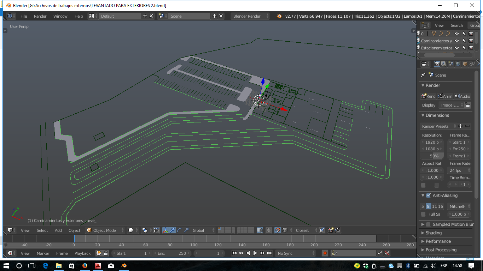Viewport: 483px width, 271px height.
Task: Open the Window menu
Action: coord(60,16)
